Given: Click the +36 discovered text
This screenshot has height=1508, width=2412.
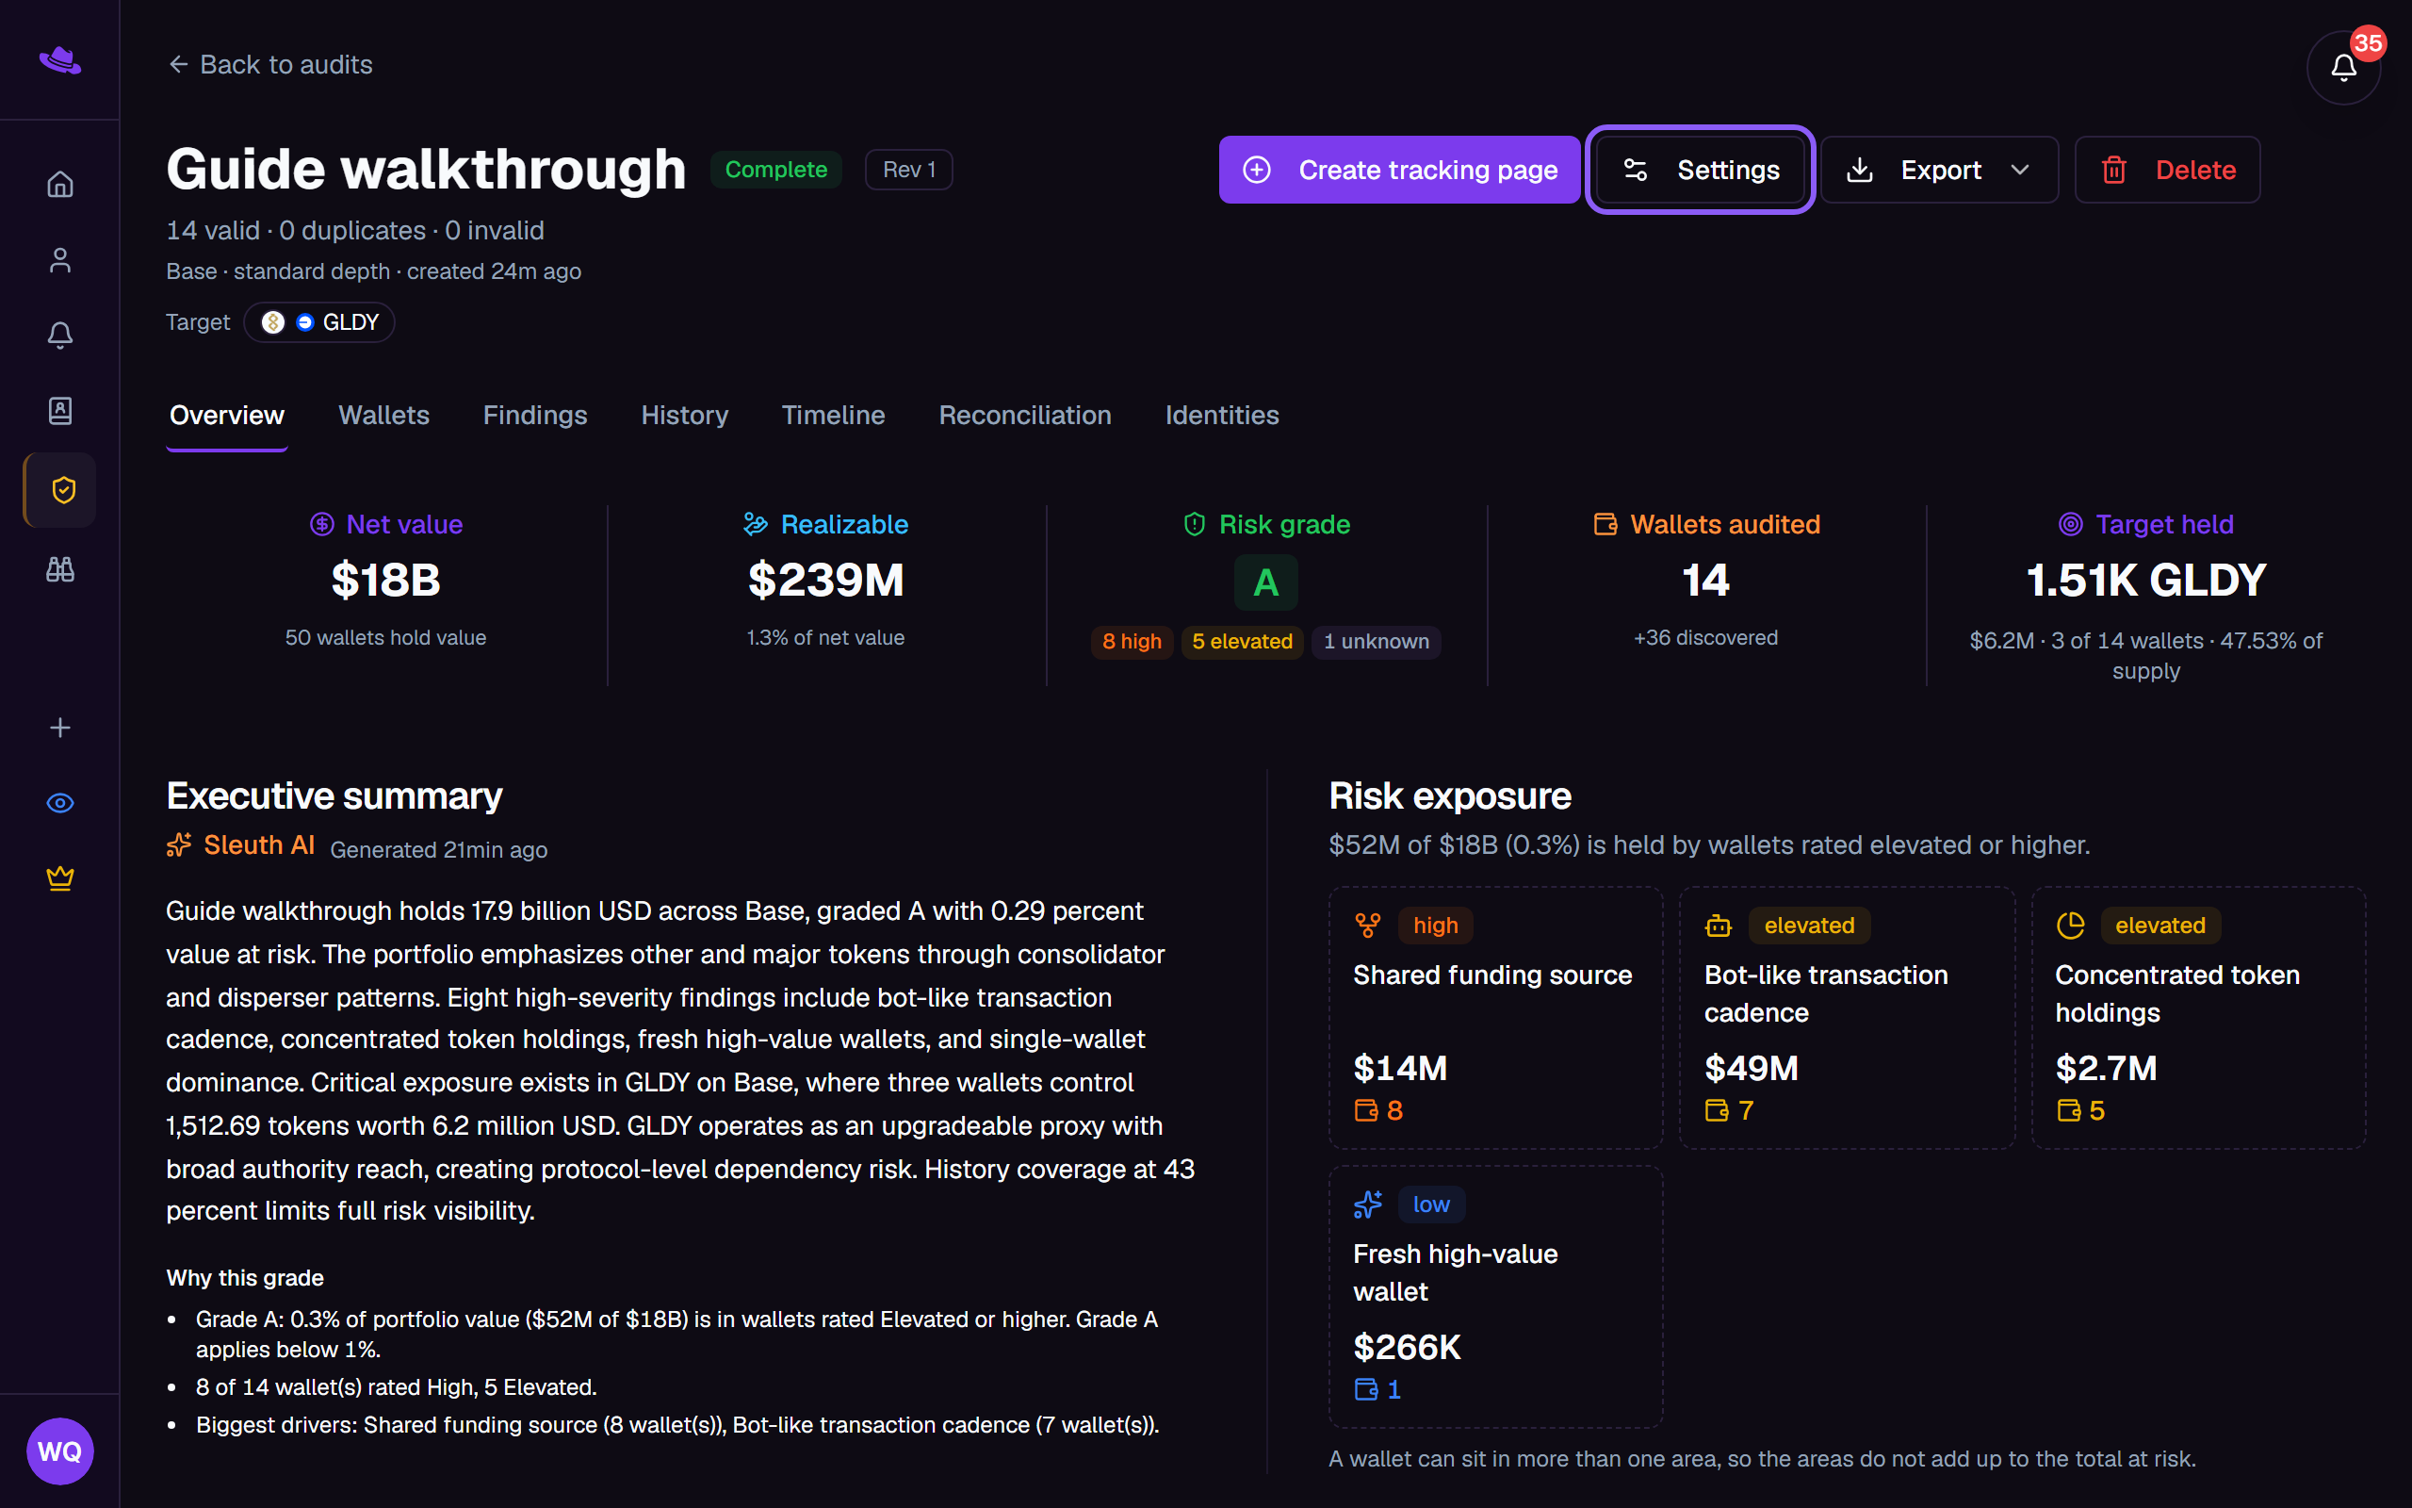Looking at the screenshot, I should (x=1705, y=637).
